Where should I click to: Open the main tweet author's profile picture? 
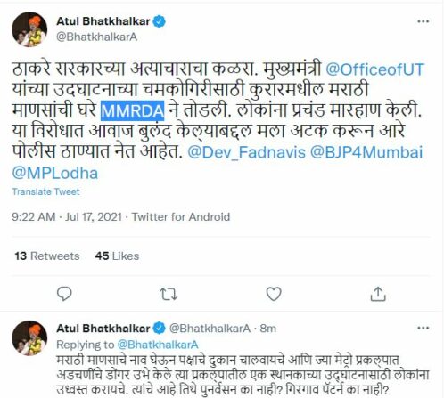pyautogui.click(x=29, y=29)
